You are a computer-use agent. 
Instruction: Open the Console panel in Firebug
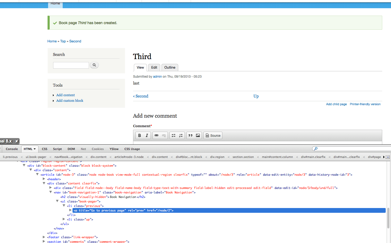click(11, 149)
